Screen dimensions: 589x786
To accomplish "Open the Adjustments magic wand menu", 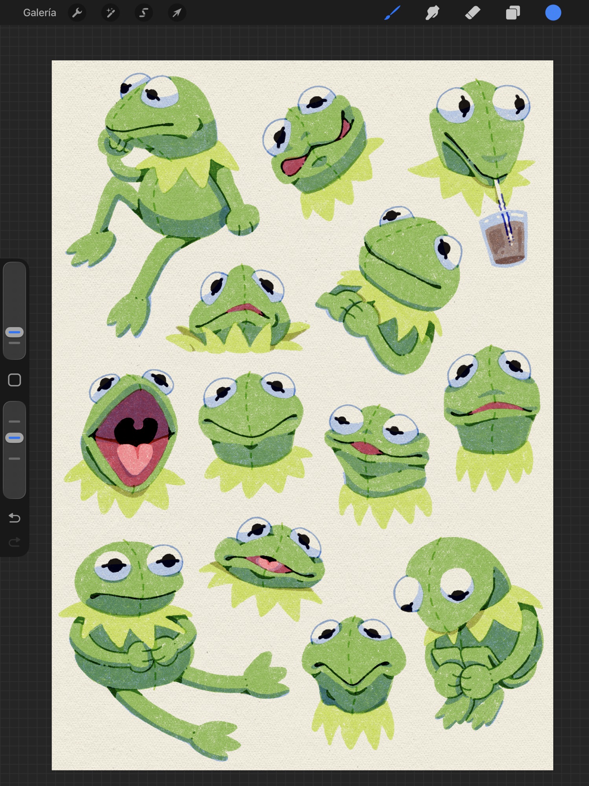I will 110,13.
